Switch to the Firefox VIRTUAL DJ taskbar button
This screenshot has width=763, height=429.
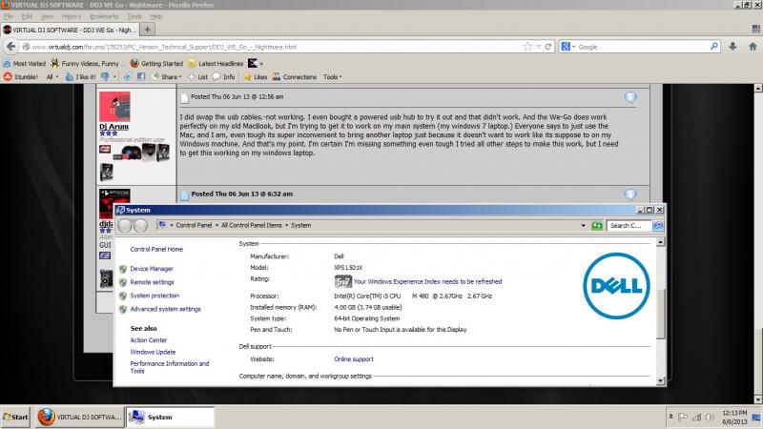[81, 417]
